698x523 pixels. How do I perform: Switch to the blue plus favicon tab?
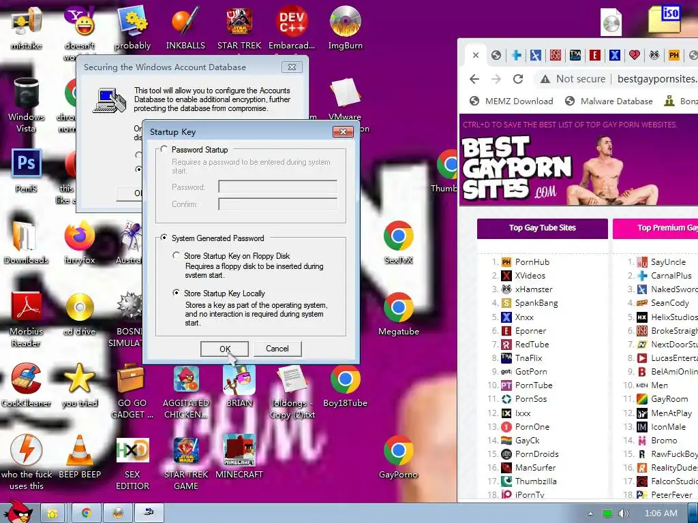click(517, 55)
